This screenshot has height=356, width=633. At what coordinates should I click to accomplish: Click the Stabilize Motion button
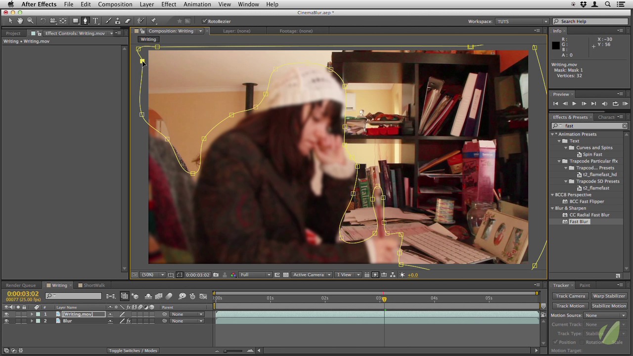tap(609, 306)
